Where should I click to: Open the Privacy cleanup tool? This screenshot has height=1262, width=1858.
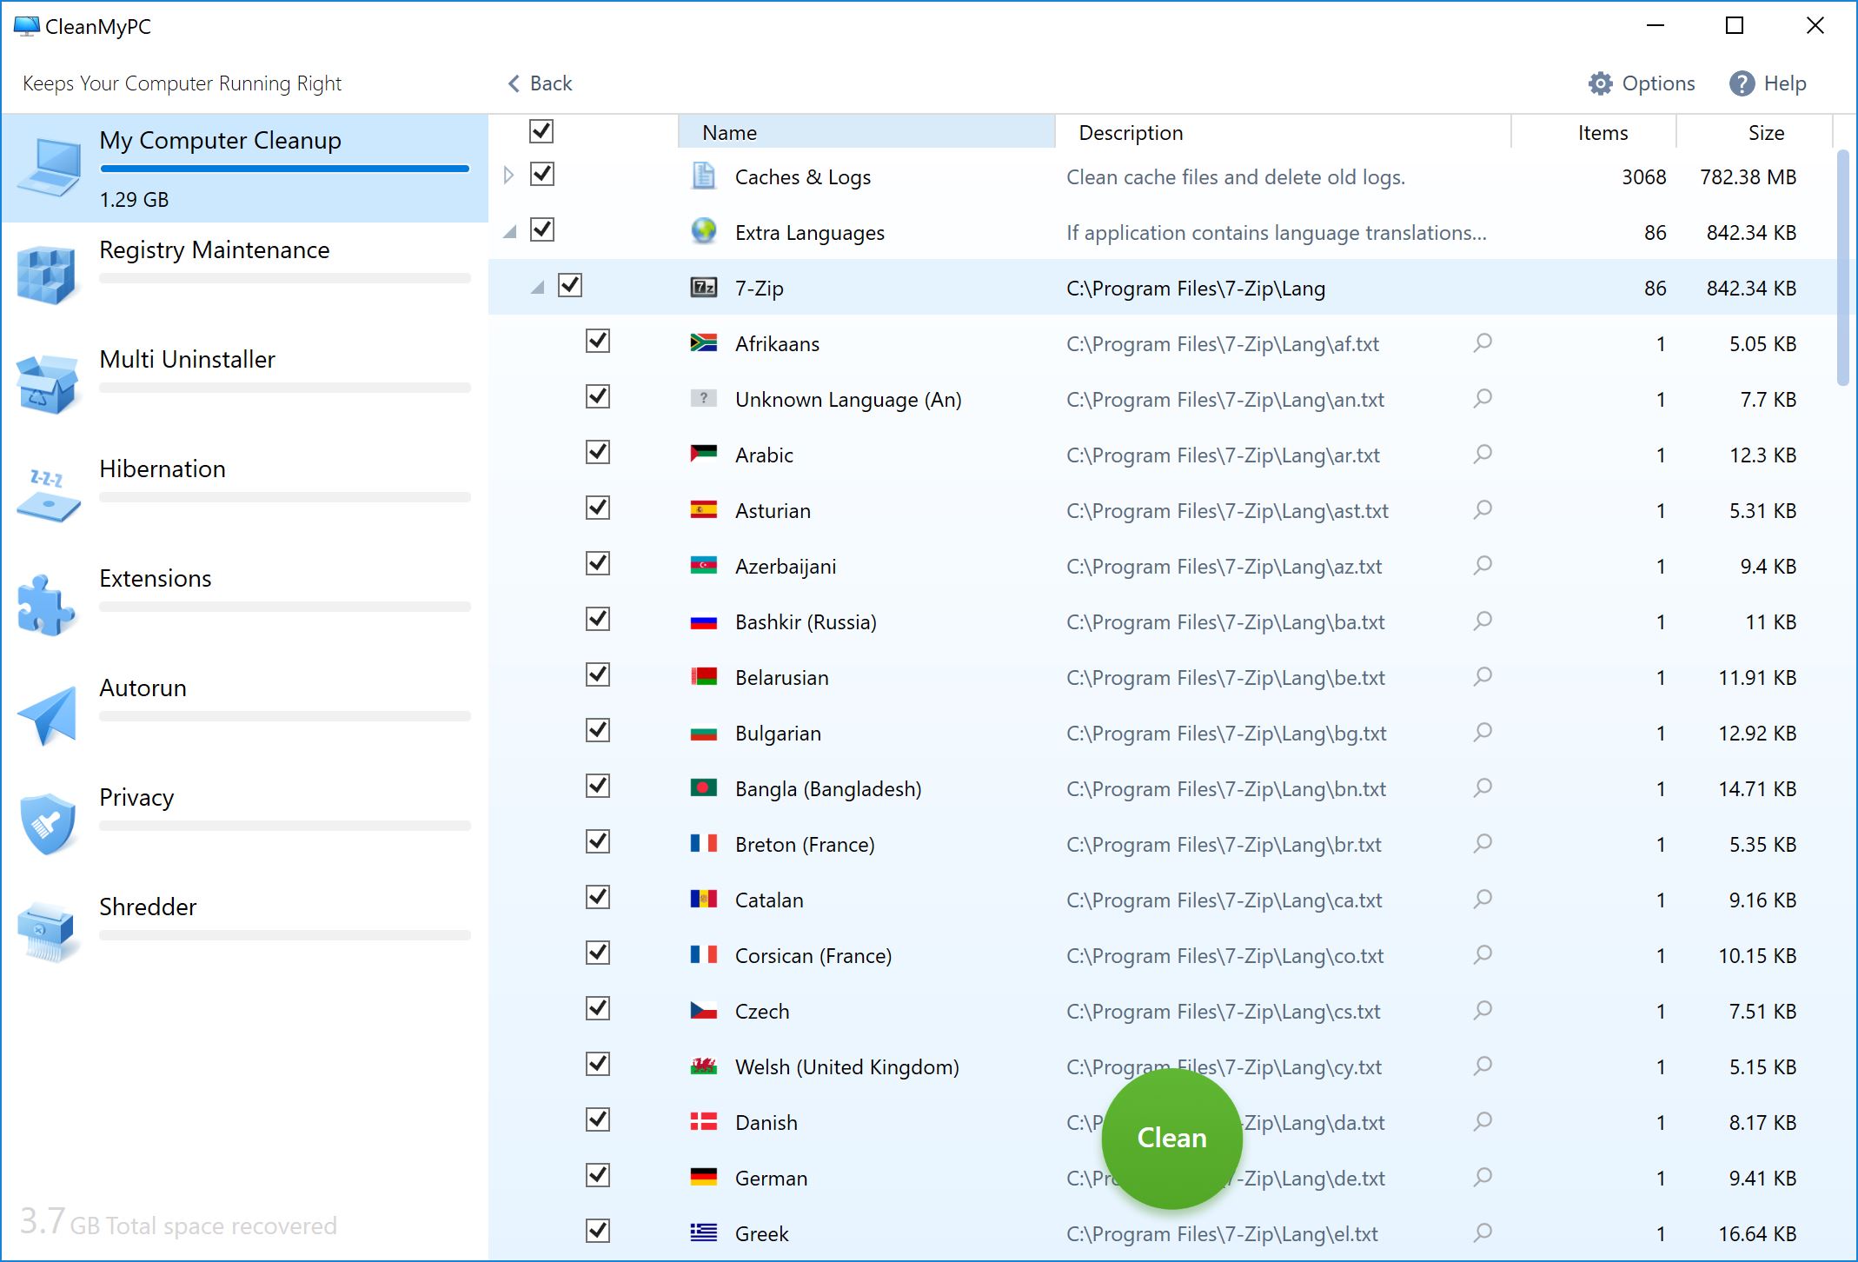[x=138, y=797]
